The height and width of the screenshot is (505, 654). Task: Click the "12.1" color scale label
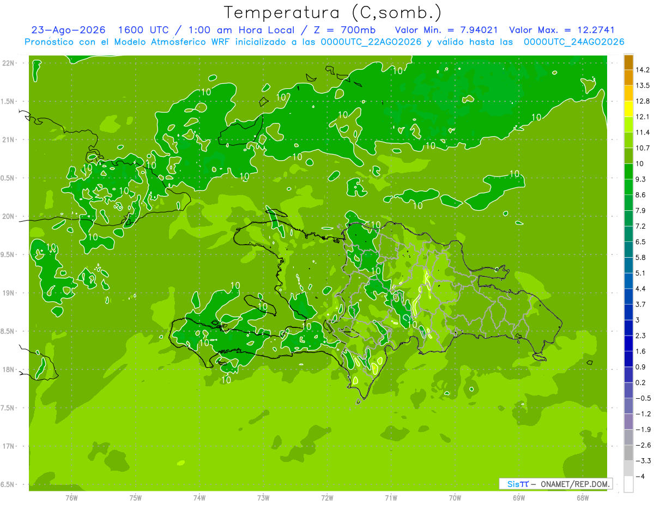643,117
